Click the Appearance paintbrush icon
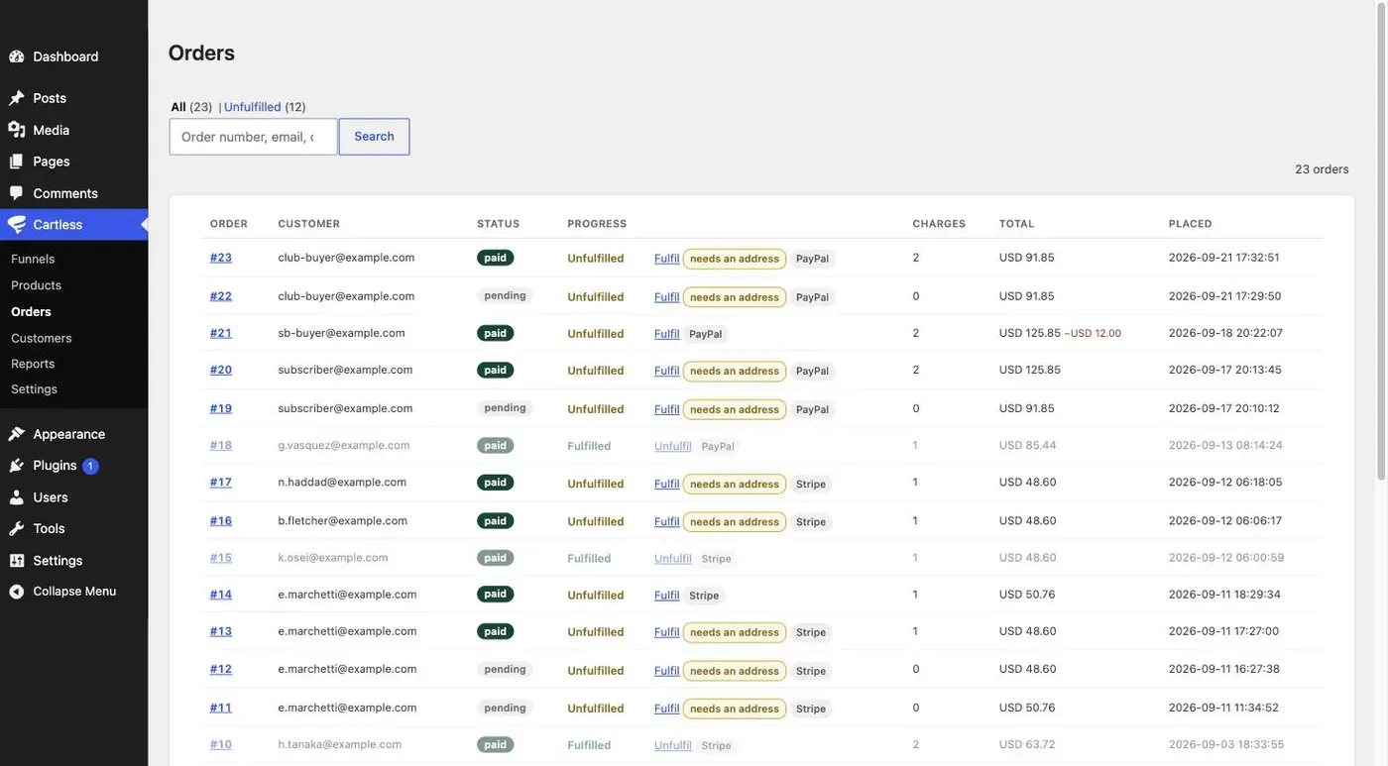 click(16, 434)
